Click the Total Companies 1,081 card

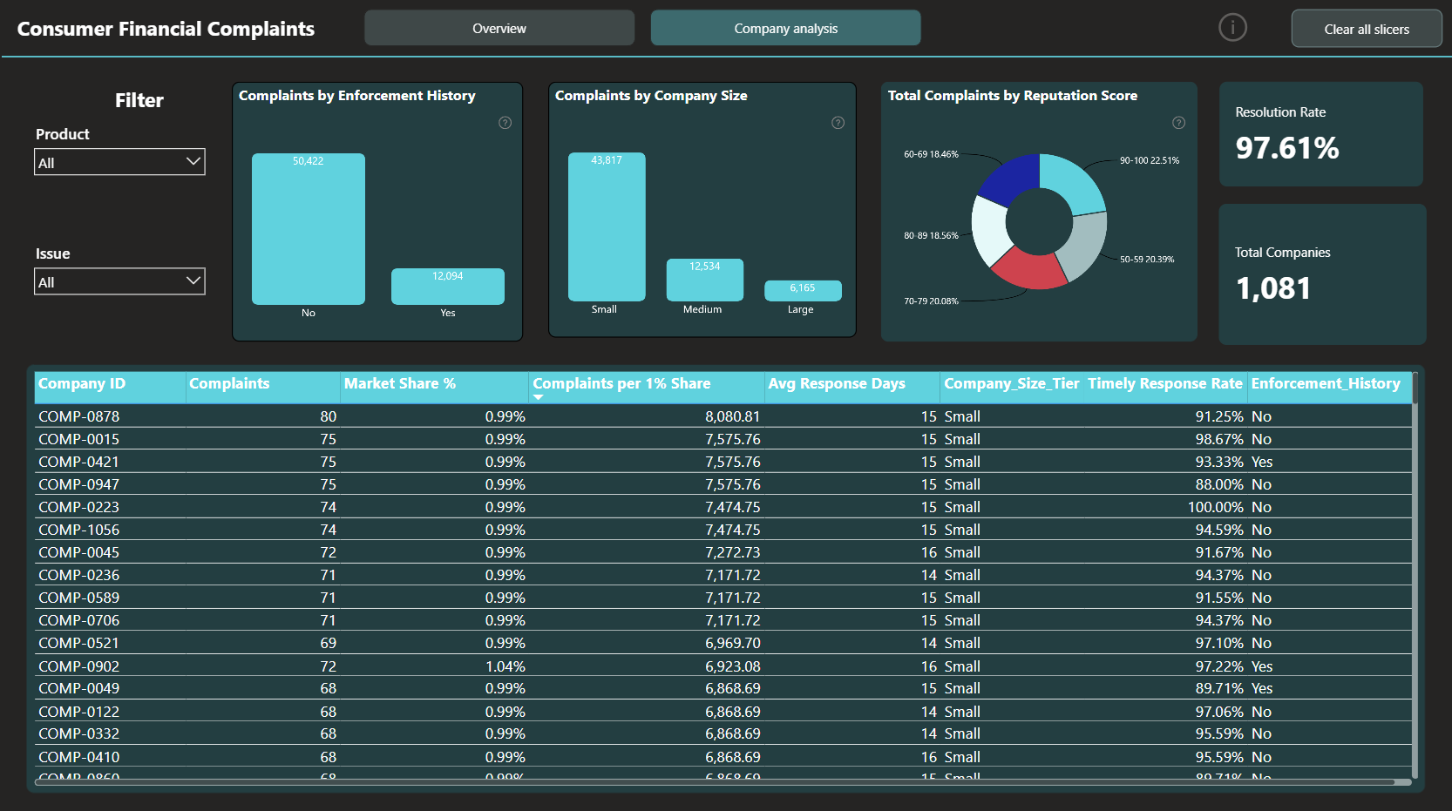coord(1322,274)
